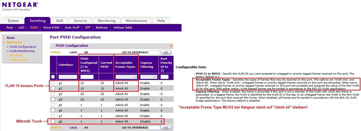
Task: Focus the Port Priority input field
Action: point(165,77)
